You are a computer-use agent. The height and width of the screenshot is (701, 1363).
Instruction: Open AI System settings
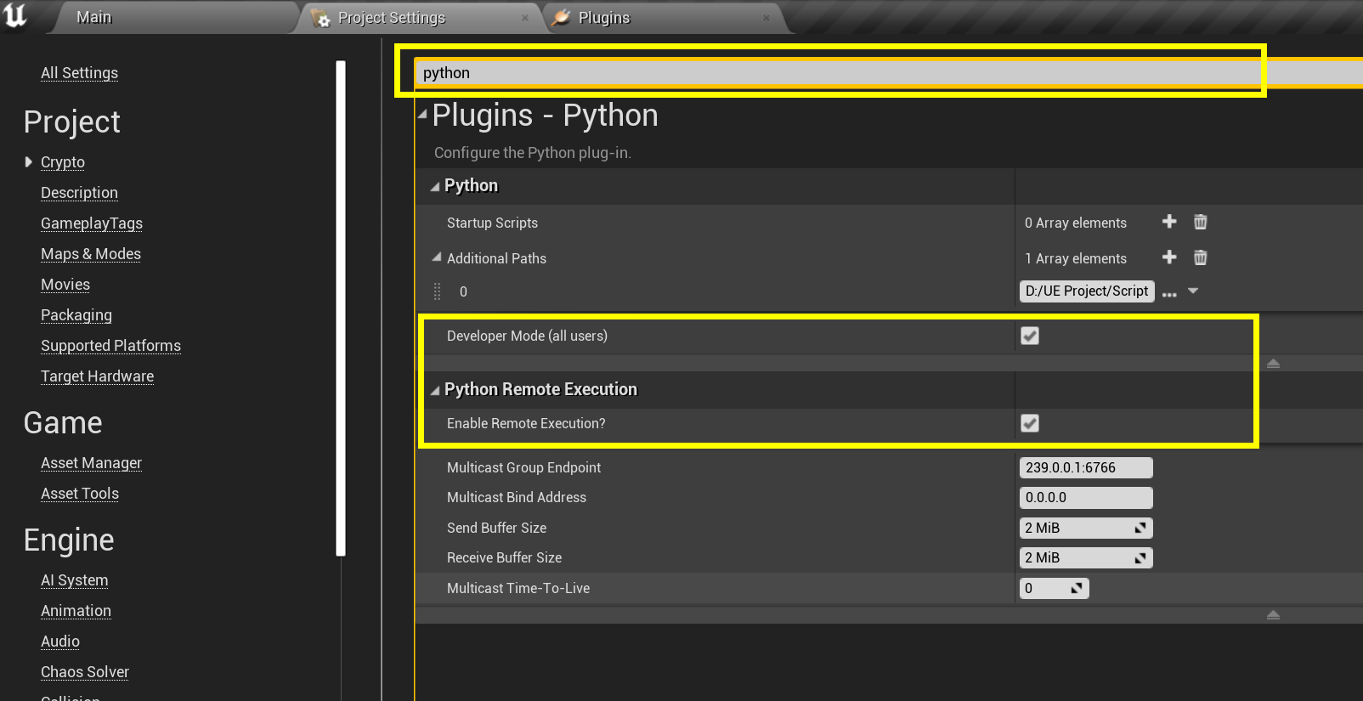pyautogui.click(x=74, y=580)
